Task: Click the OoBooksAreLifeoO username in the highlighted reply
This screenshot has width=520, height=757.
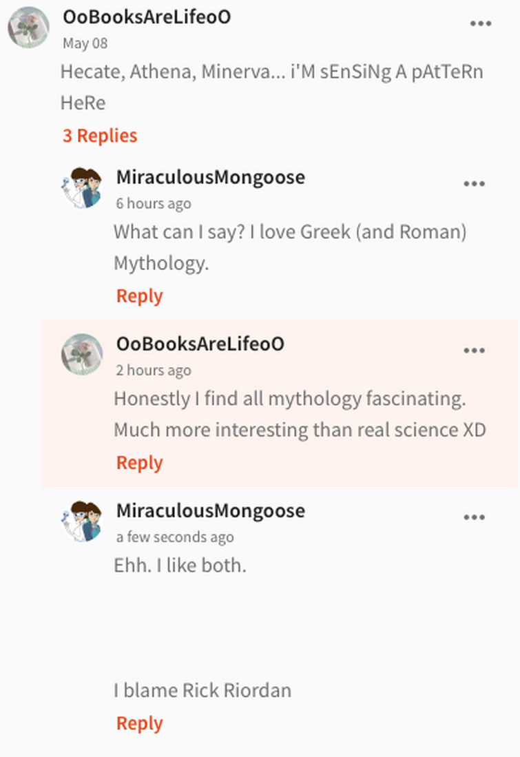Action: click(200, 344)
